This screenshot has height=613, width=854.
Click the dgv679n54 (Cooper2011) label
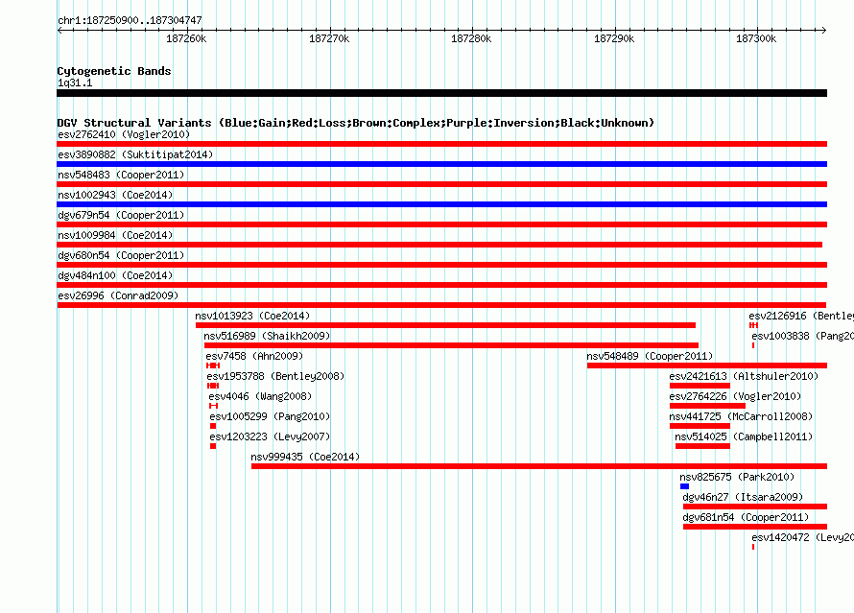point(121,215)
